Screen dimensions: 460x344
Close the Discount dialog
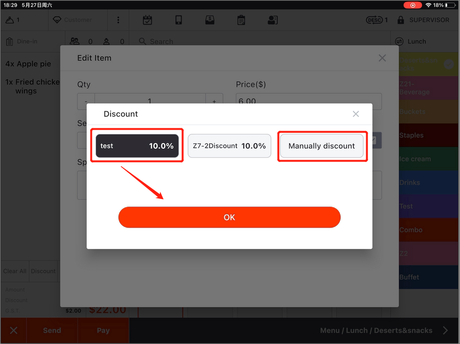tap(356, 114)
